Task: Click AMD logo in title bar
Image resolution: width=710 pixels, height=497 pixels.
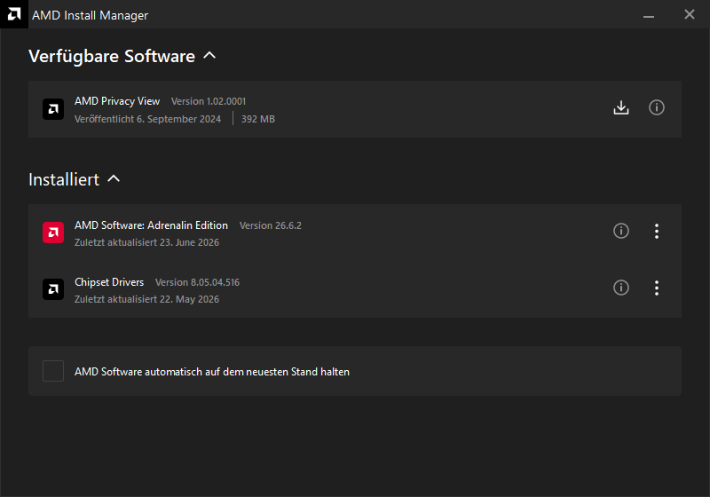Action: 14,14
